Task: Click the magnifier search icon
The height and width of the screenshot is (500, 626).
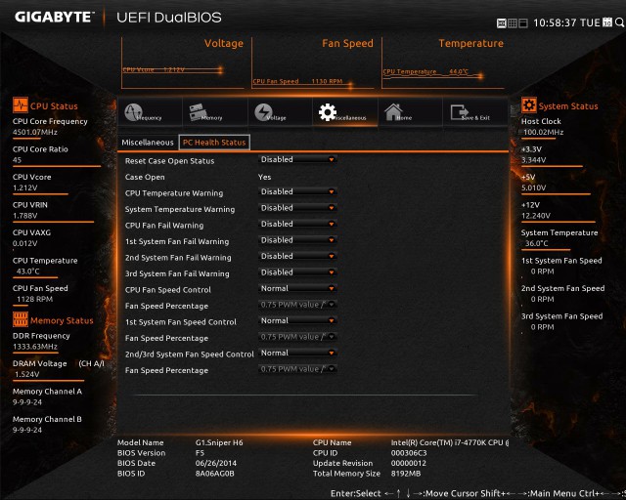Action: [x=619, y=22]
